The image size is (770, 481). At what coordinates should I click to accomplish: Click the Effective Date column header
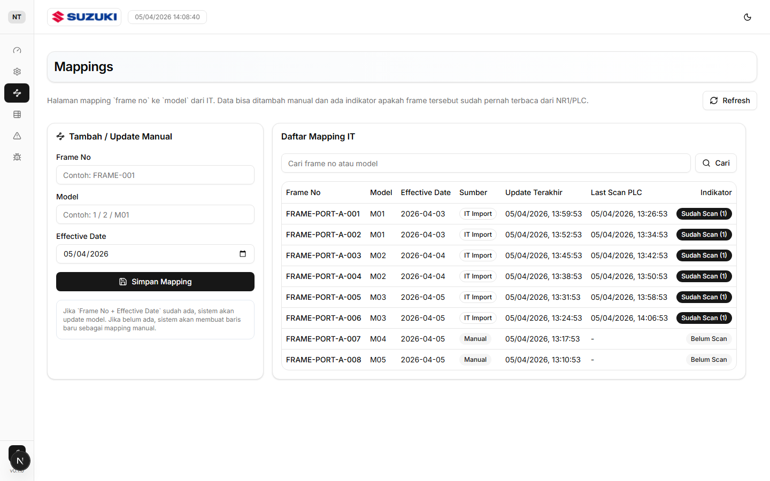pyautogui.click(x=426, y=192)
